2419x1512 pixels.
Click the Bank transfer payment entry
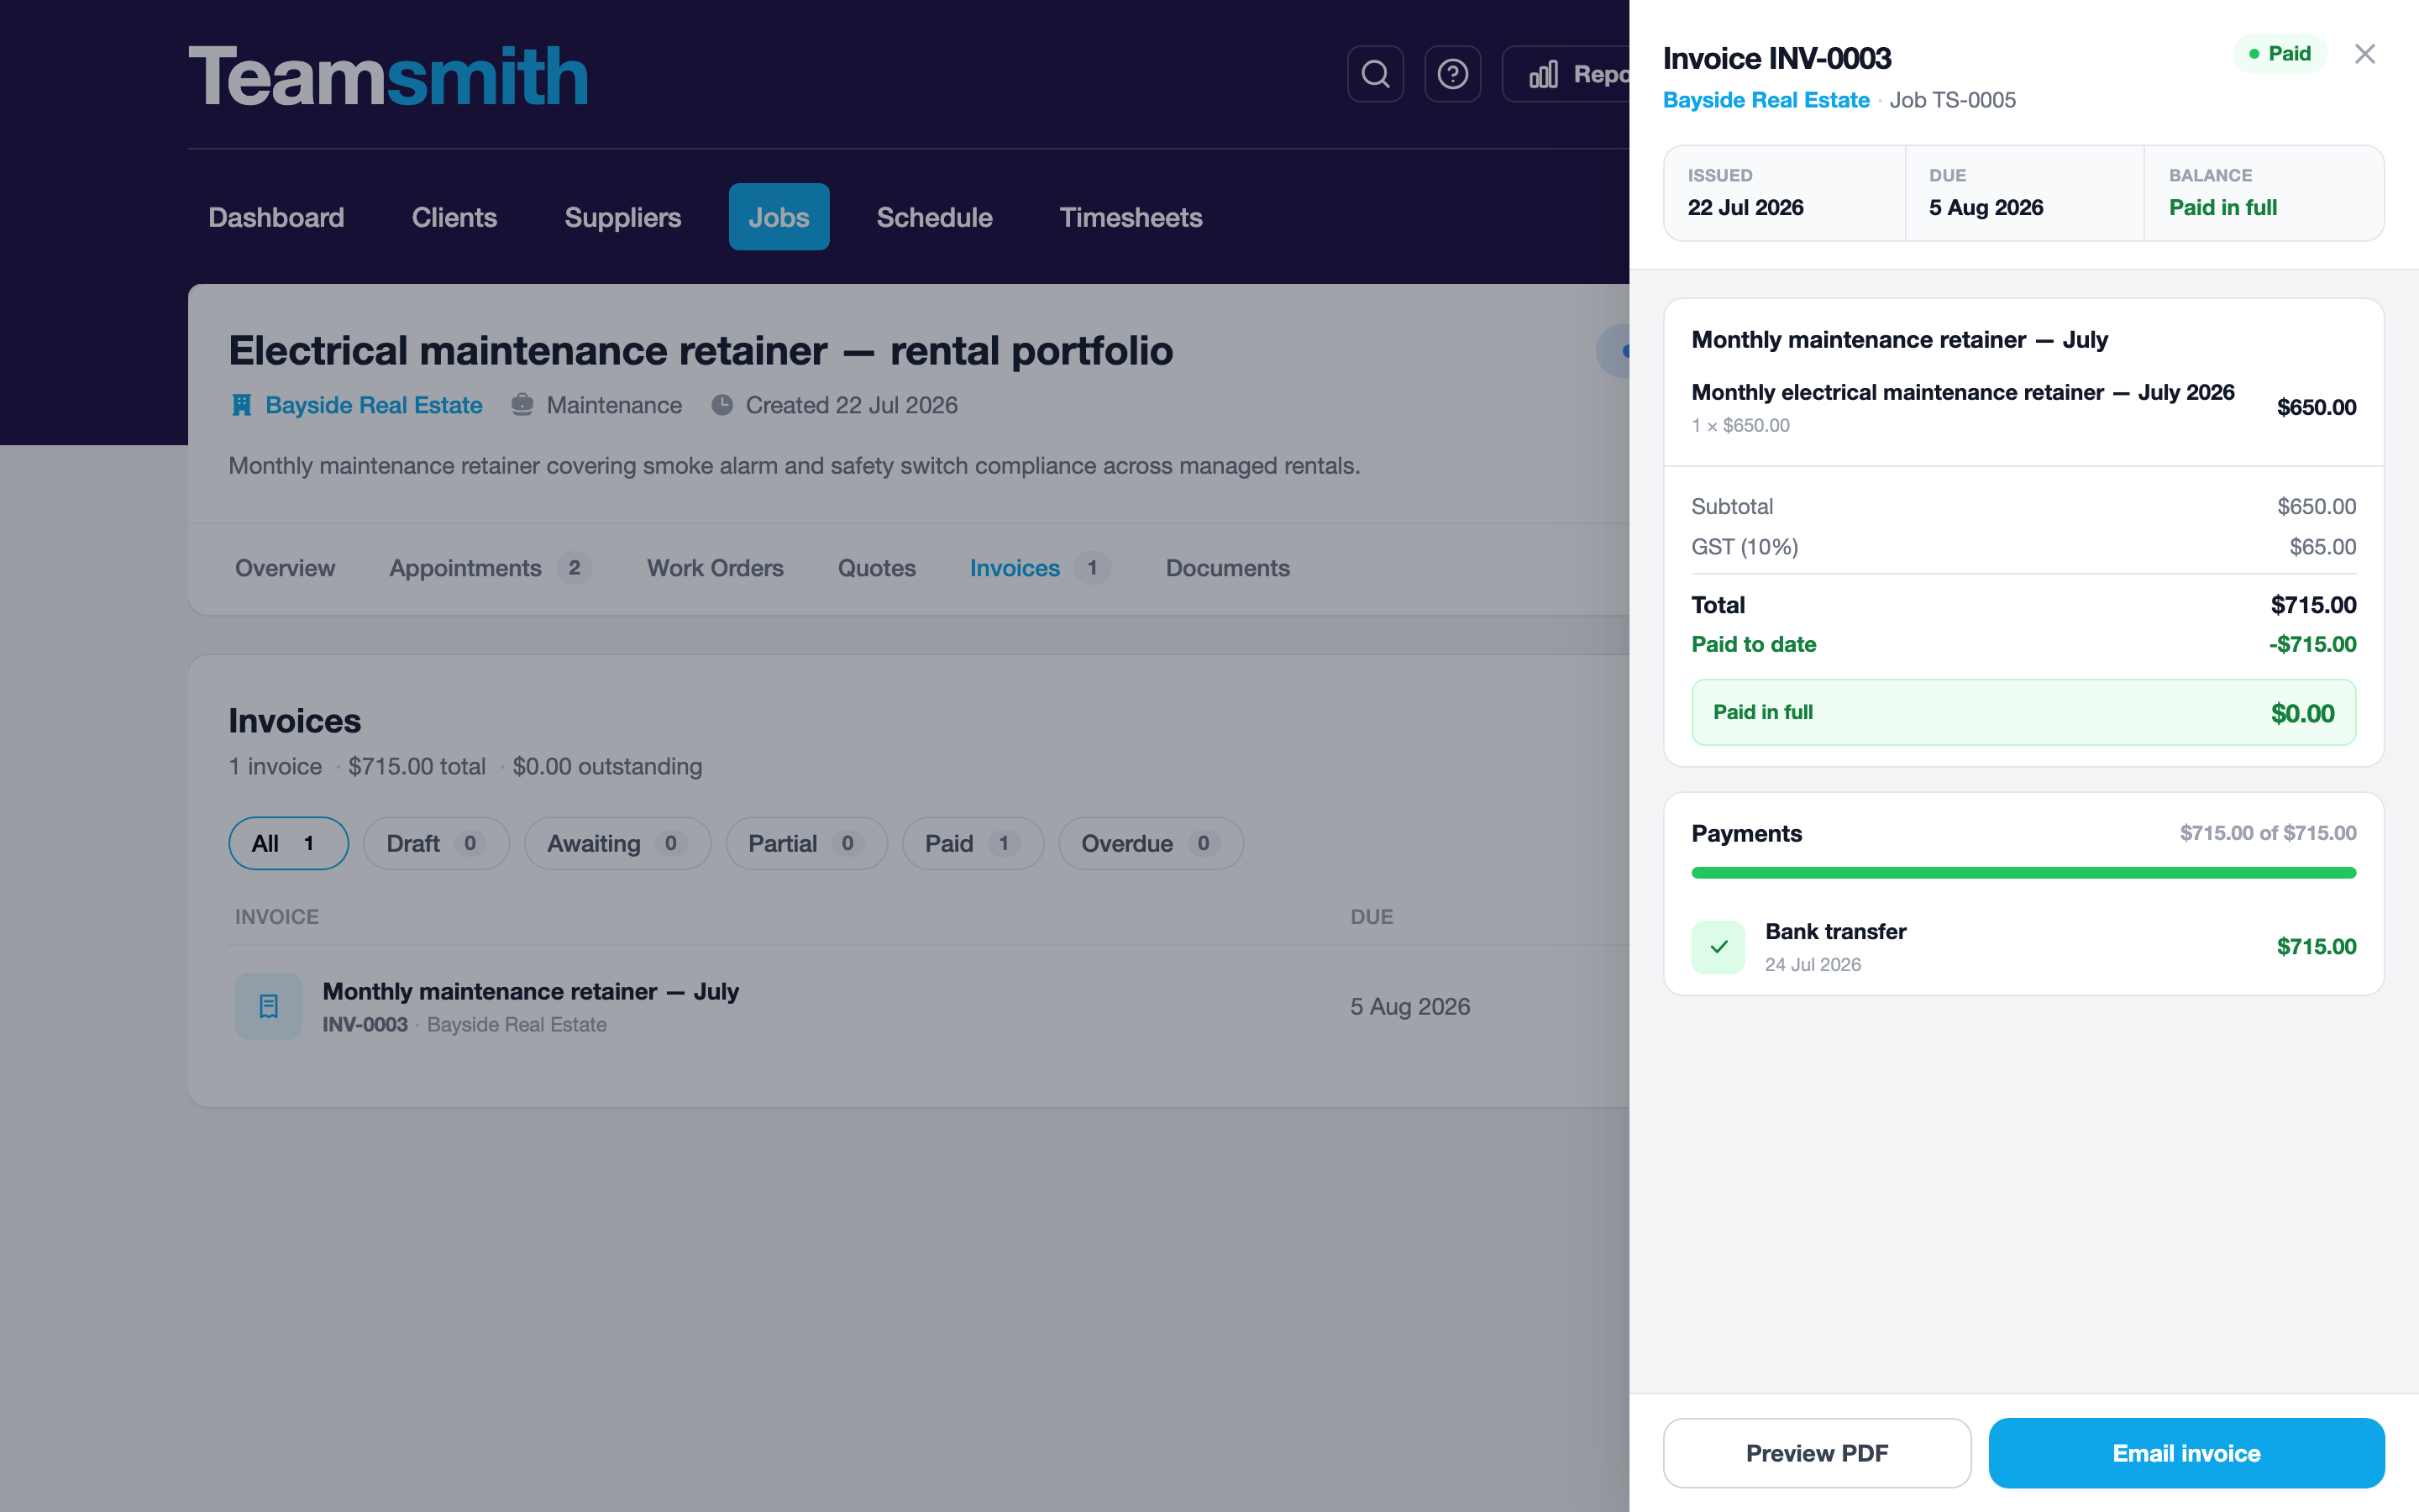(2023, 947)
